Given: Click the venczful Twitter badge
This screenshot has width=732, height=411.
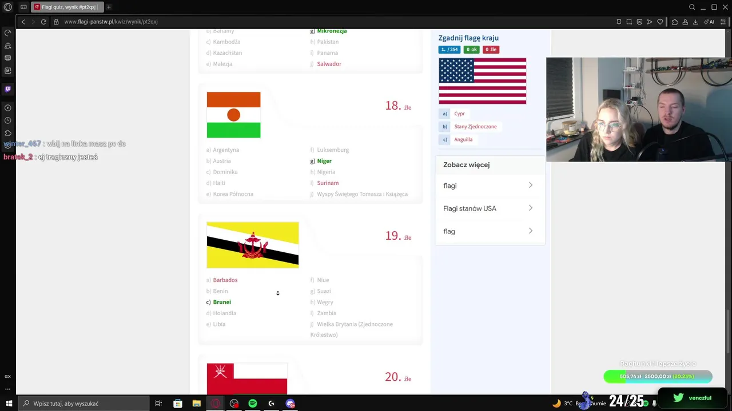Looking at the screenshot, I should point(693,398).
